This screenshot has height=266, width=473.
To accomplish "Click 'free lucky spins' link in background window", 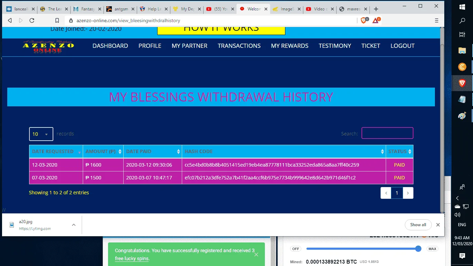I will pyautogui.click(x=132, y=258).
